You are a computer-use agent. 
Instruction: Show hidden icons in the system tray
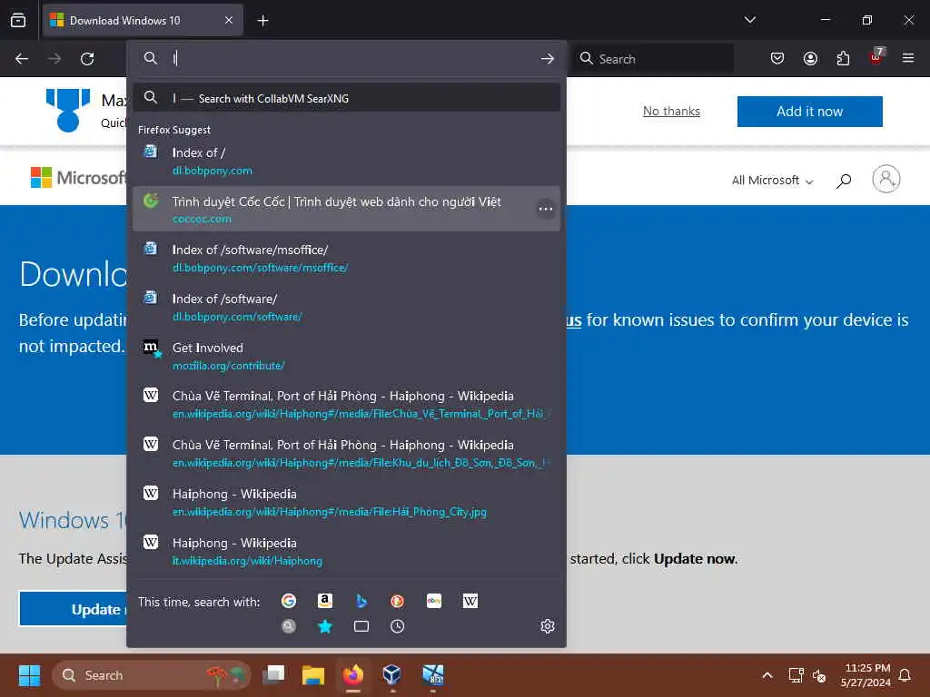point(767,675)
